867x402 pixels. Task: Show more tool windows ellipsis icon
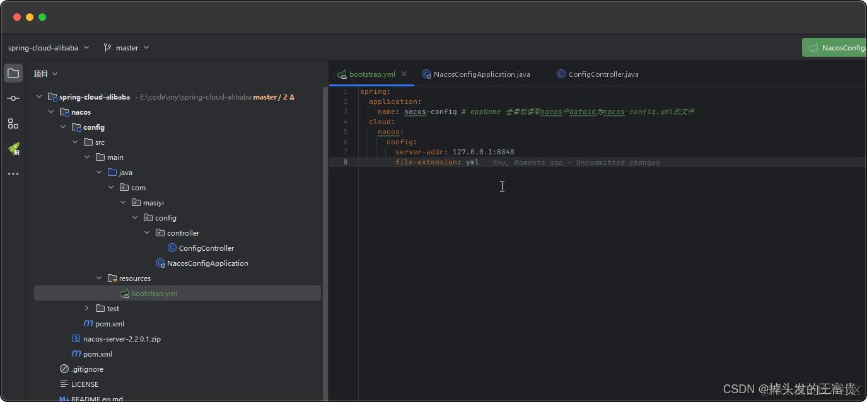13,174
